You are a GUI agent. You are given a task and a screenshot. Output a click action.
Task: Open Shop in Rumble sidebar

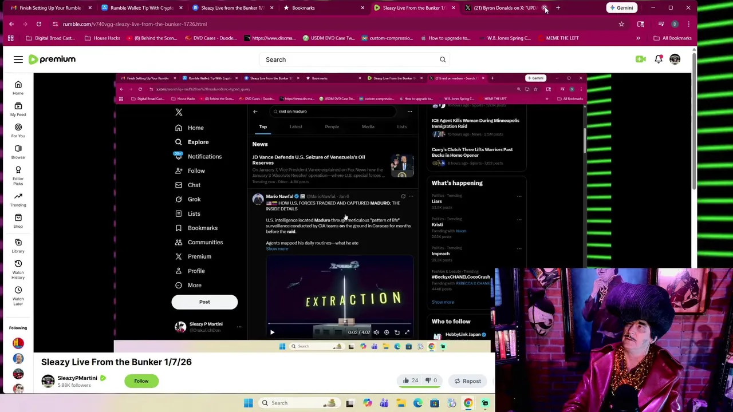tap(18, 221)
